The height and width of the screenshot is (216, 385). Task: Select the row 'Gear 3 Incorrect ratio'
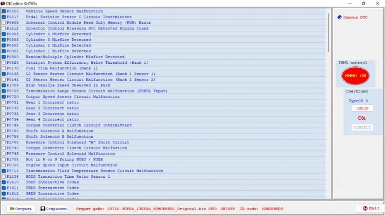click(x=163, y=114)
